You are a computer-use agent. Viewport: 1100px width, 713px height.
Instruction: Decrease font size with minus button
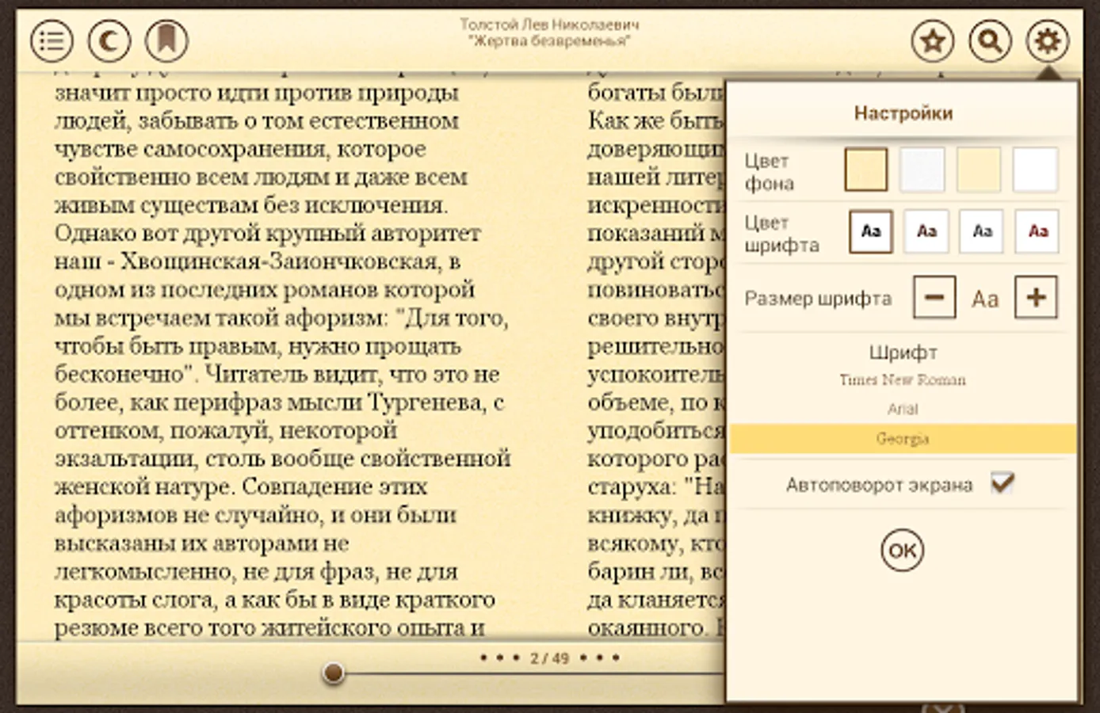(x=934, y=297)
